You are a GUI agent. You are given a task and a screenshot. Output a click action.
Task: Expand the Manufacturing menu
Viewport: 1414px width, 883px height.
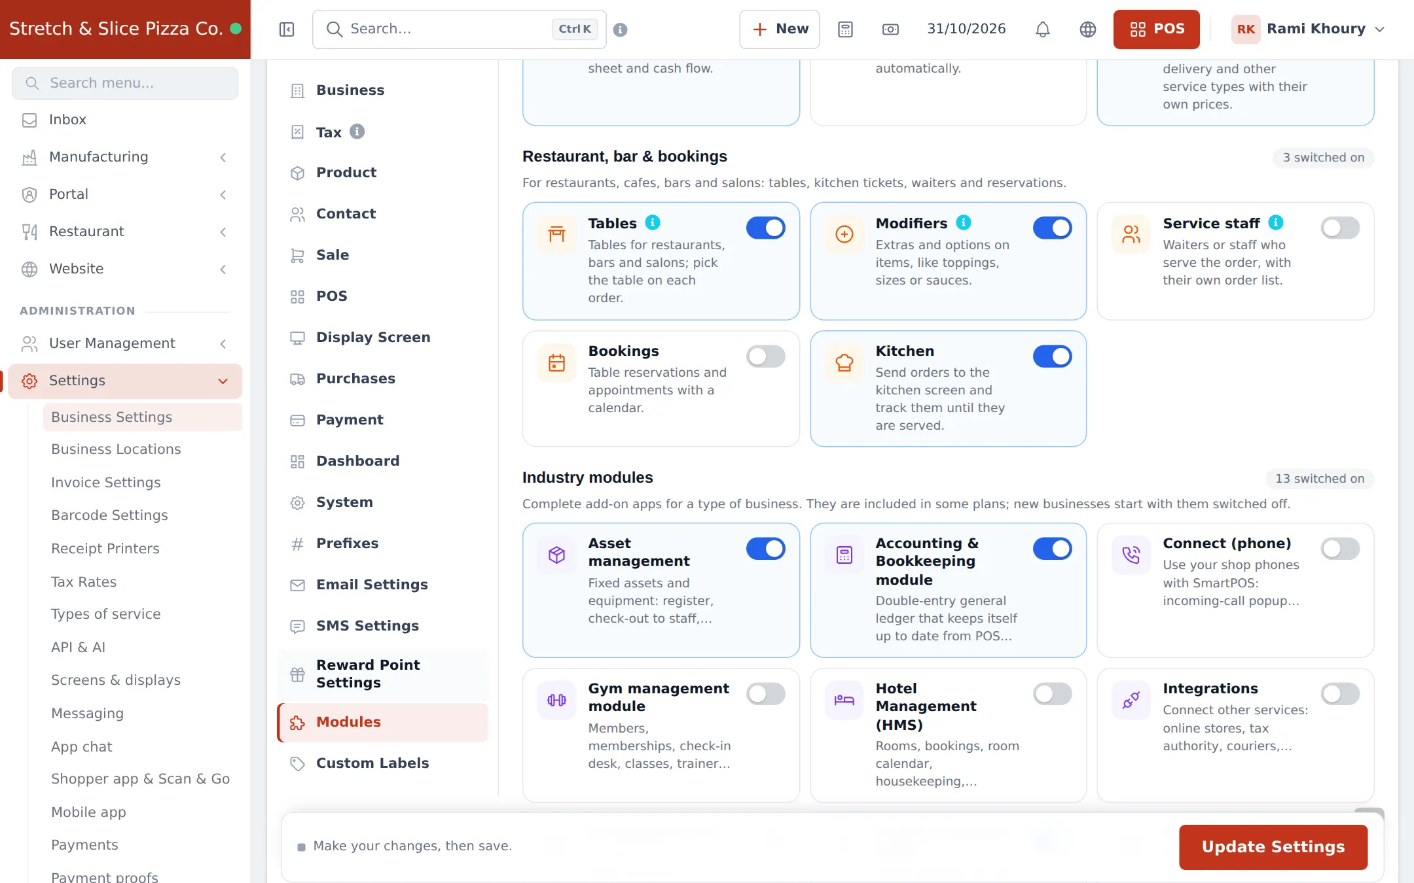(124, 157)
